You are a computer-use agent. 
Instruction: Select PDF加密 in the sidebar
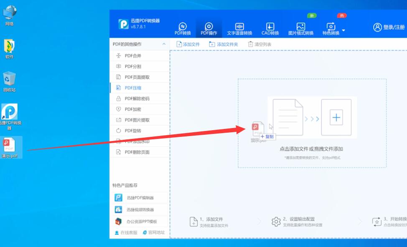click(x=140, y=109)
